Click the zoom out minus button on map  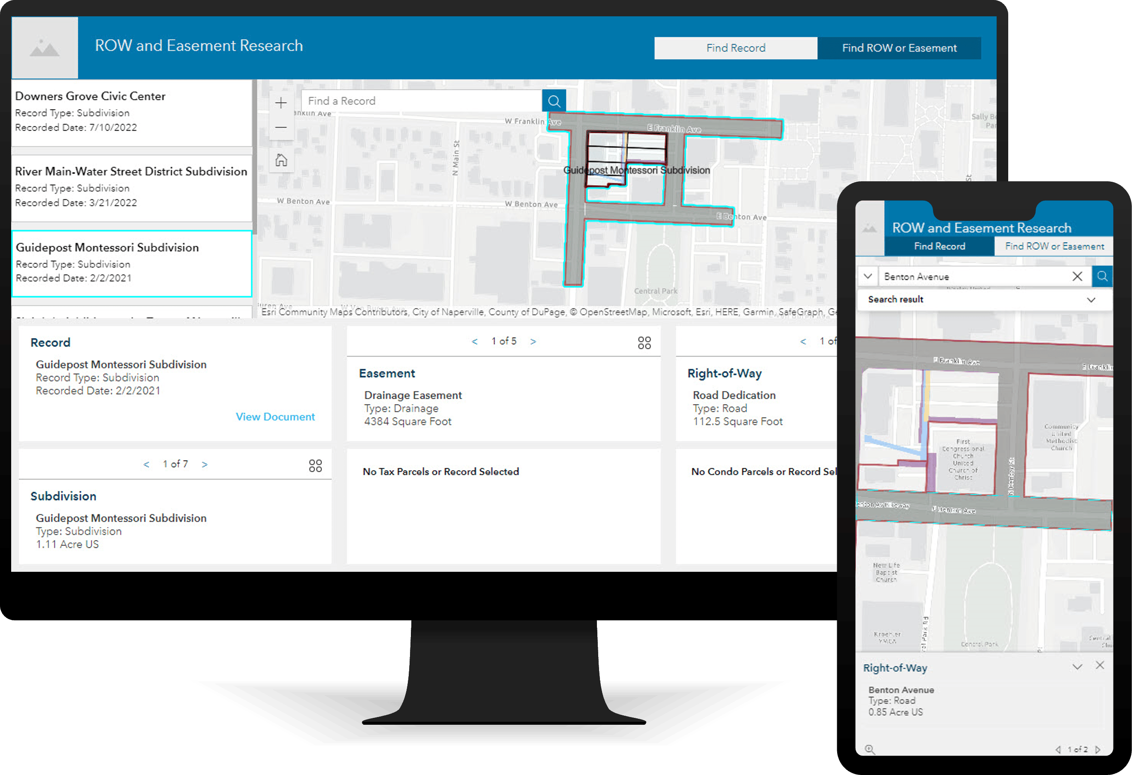pyautogui.click(x=281, y=128)
